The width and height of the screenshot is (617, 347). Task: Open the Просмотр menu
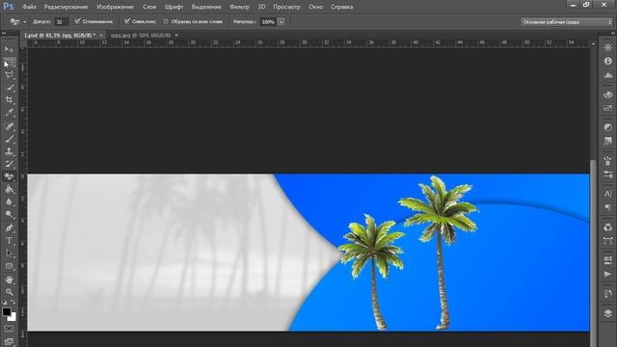click(286, 7)
